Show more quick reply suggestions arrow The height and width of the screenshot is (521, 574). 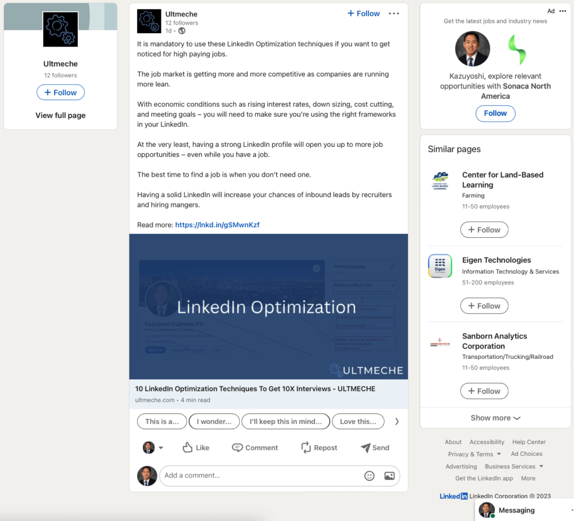tap(397, 421)
